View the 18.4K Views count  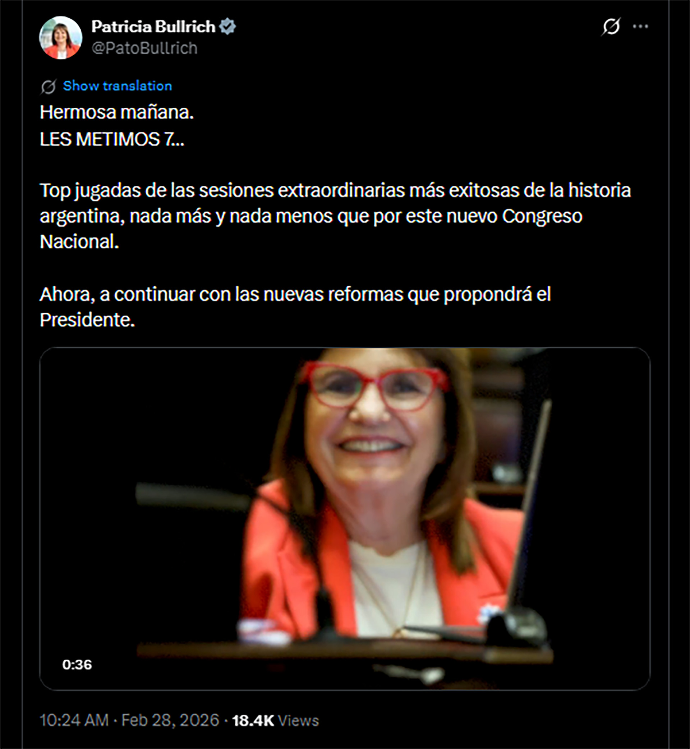tap(276, 721)
